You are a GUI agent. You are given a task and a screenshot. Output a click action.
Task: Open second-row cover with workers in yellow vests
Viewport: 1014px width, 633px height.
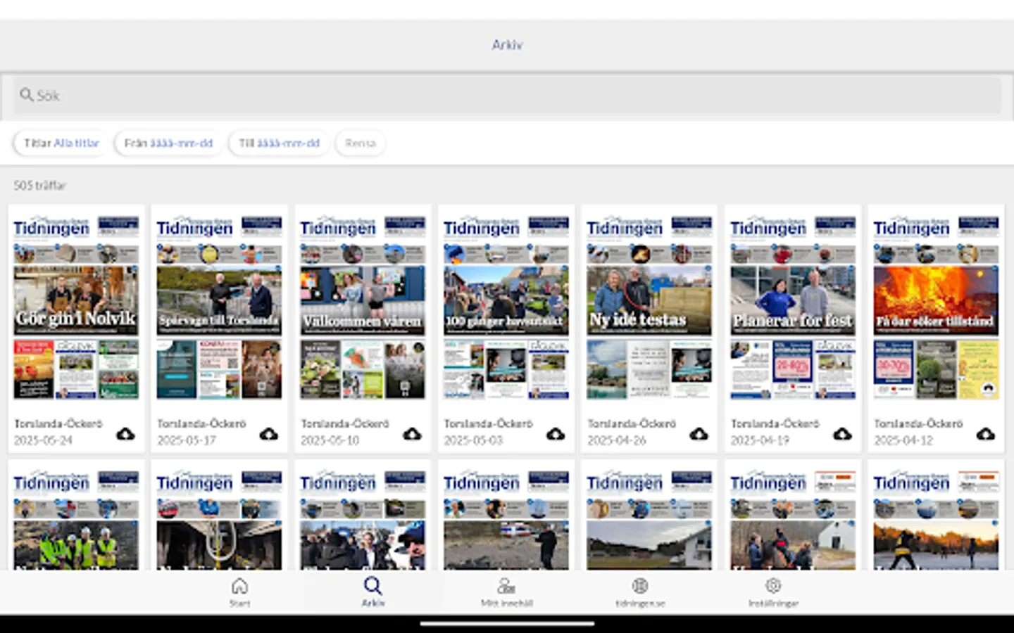(76, 519)
